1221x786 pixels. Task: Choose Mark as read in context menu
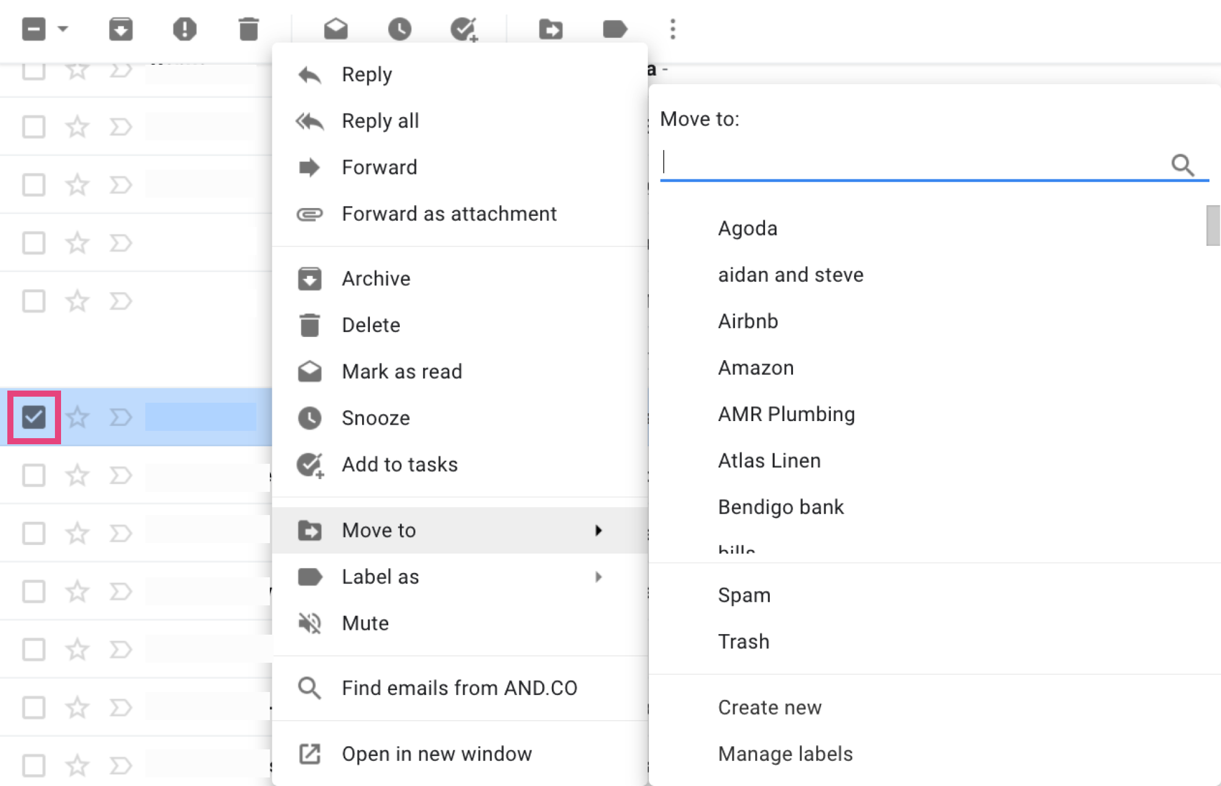pyautogui.click(x=460, y=371)
